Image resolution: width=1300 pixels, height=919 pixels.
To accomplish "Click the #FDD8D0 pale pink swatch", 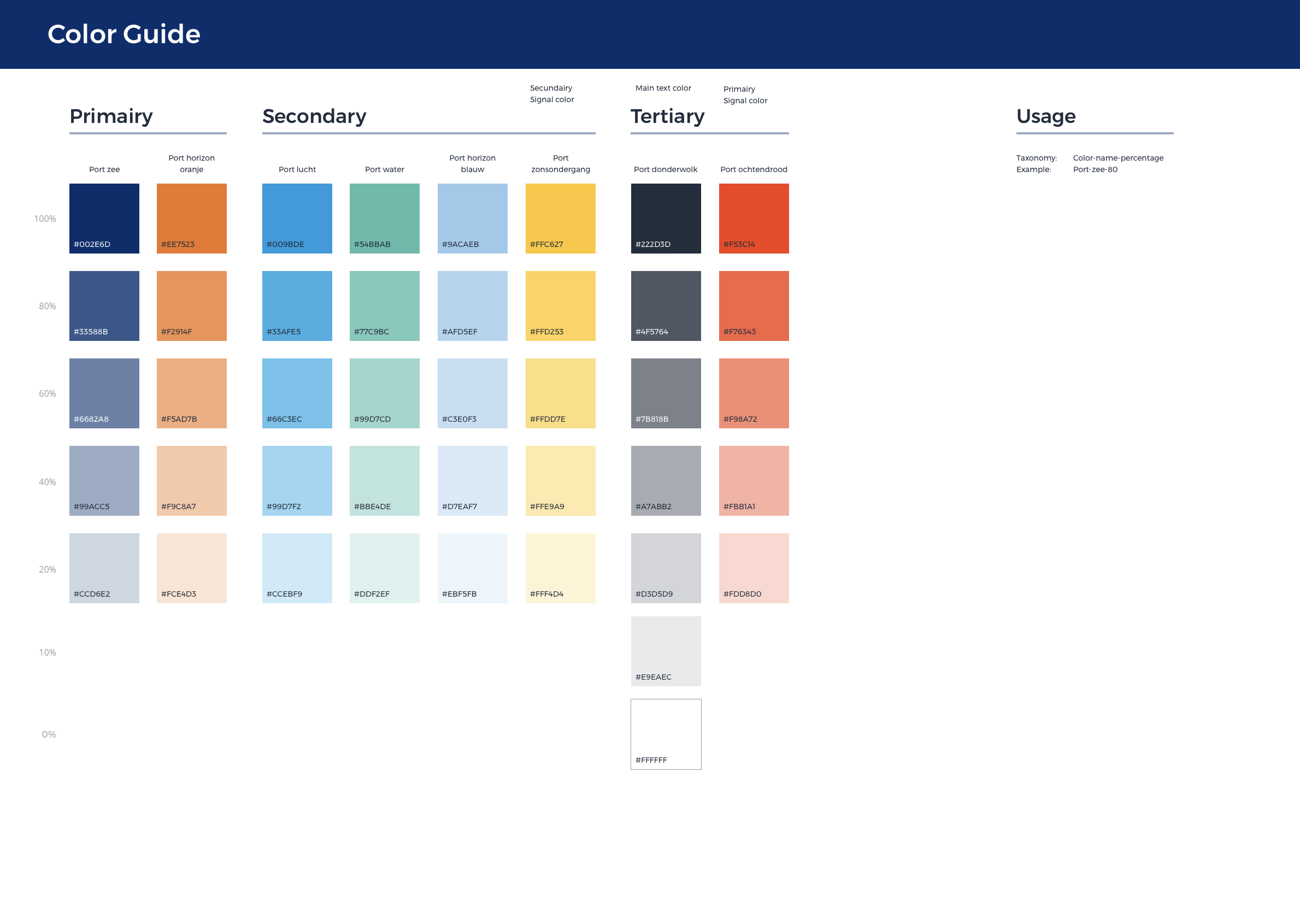I will pos(754,568).
